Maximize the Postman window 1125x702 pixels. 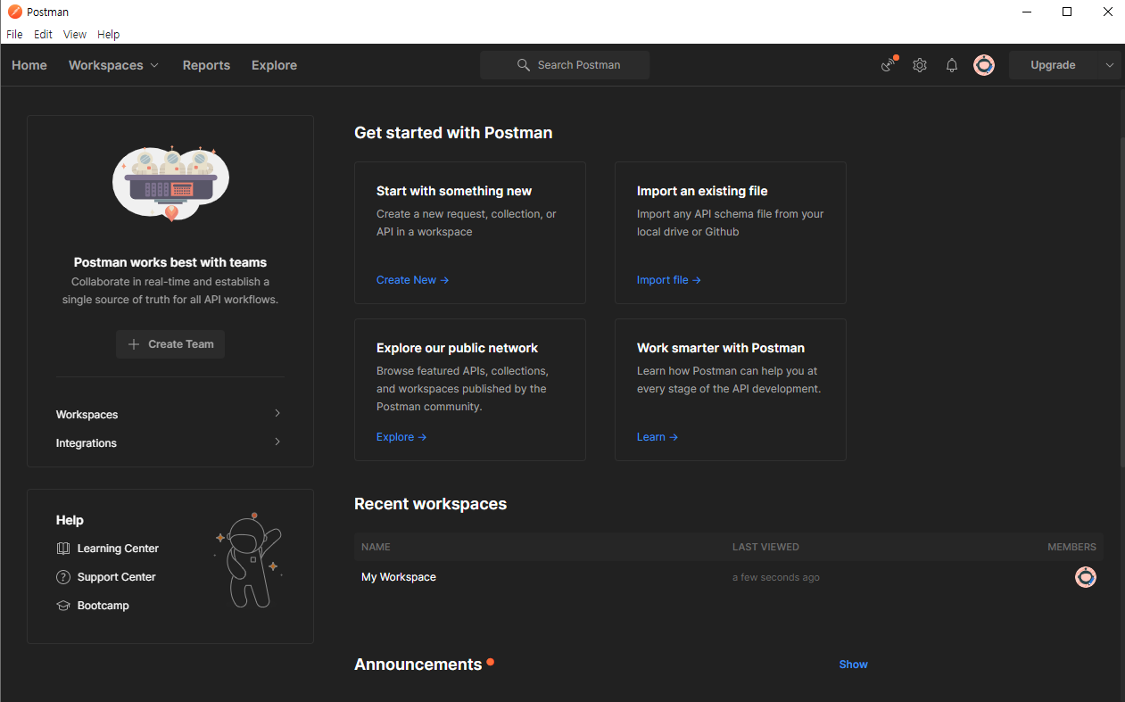tap(1067, 12)
